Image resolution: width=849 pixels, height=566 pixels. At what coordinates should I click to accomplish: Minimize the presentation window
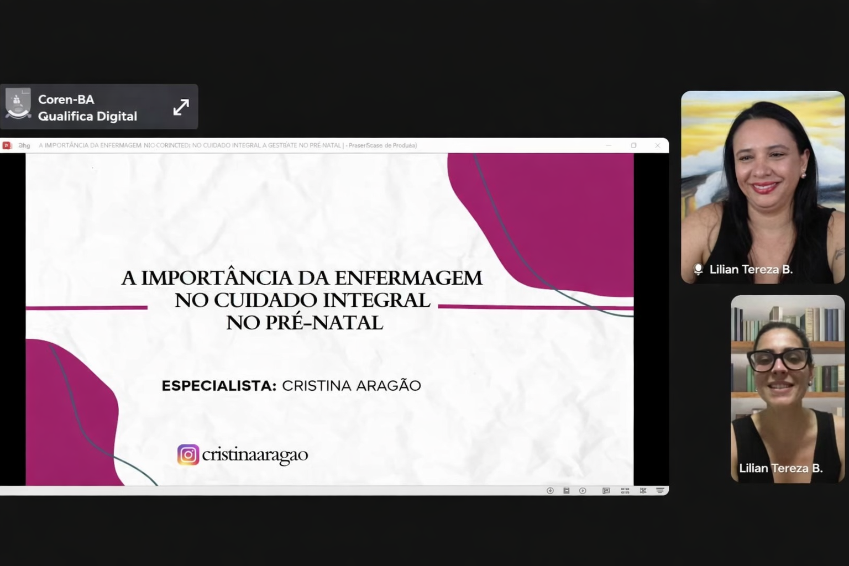[609, 145]
